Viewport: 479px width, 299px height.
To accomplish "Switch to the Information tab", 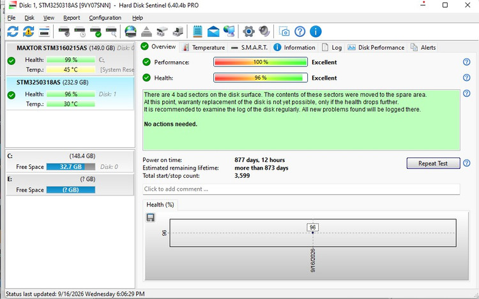I will (294, 48).
